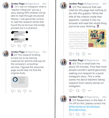Image resolution: width=109 pixels, height=118 pixels.
Task: Open more options on 4/5 tweet
Action: click(x=89, y=91)
